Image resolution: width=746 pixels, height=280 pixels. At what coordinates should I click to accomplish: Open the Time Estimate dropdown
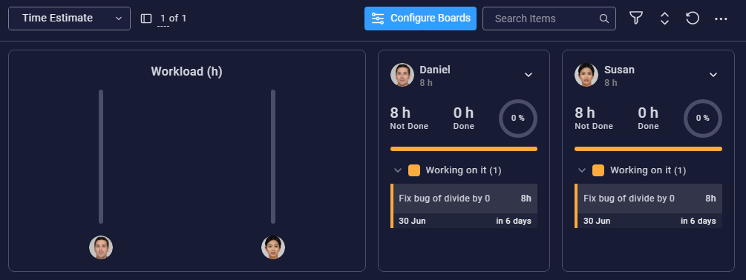point(70,19)
